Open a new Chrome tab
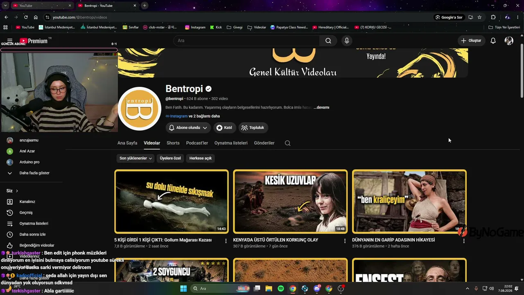The height and width of the screenshot is (295, 524). pyautogui.click(x=145, y=5)
